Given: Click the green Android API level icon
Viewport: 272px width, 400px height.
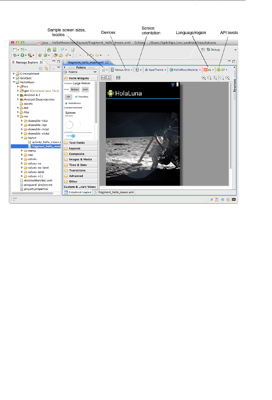Looking at the screenshot, I should 219,70.
